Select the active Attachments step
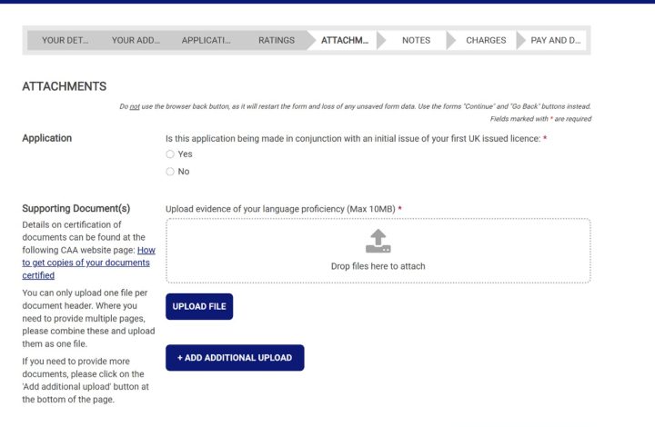This screenshot has height=427, width=655. coord(345,40)
